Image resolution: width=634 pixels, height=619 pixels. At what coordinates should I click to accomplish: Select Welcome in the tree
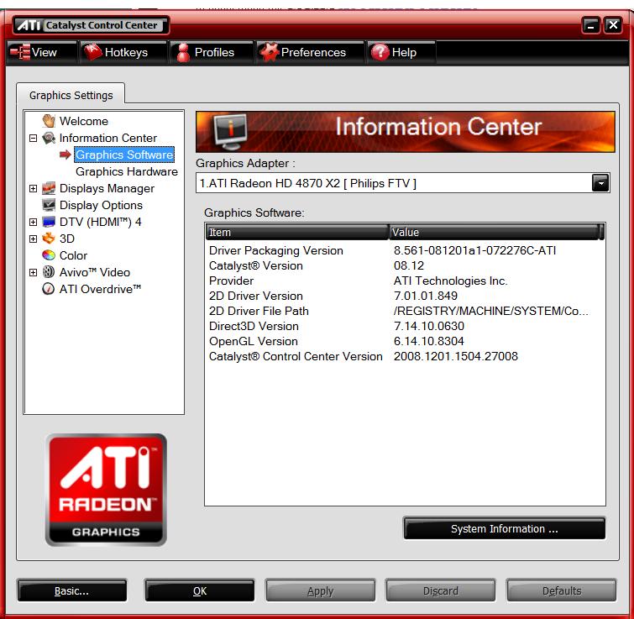[84, 121]
